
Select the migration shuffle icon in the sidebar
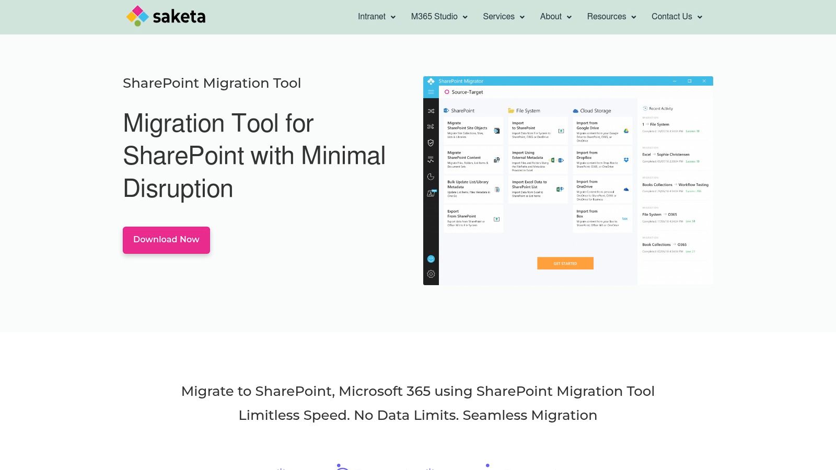pyautogui.click(x=430, y=111)
